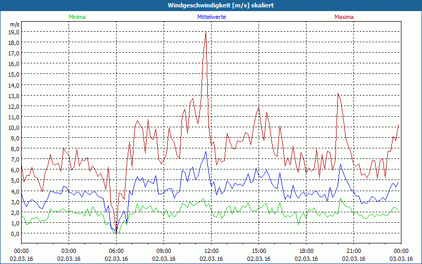This screenshot has height=264, width=422.
Task: Select the red 'Maxima' legend label
Action: coord(344,17)
